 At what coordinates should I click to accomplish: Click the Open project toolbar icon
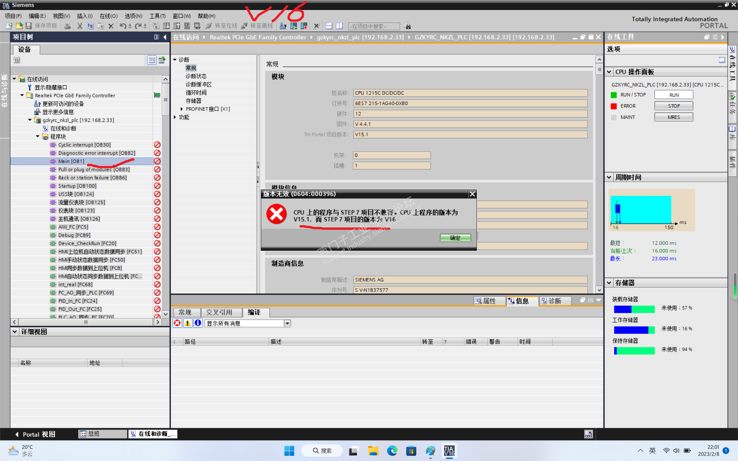(19, 26)
